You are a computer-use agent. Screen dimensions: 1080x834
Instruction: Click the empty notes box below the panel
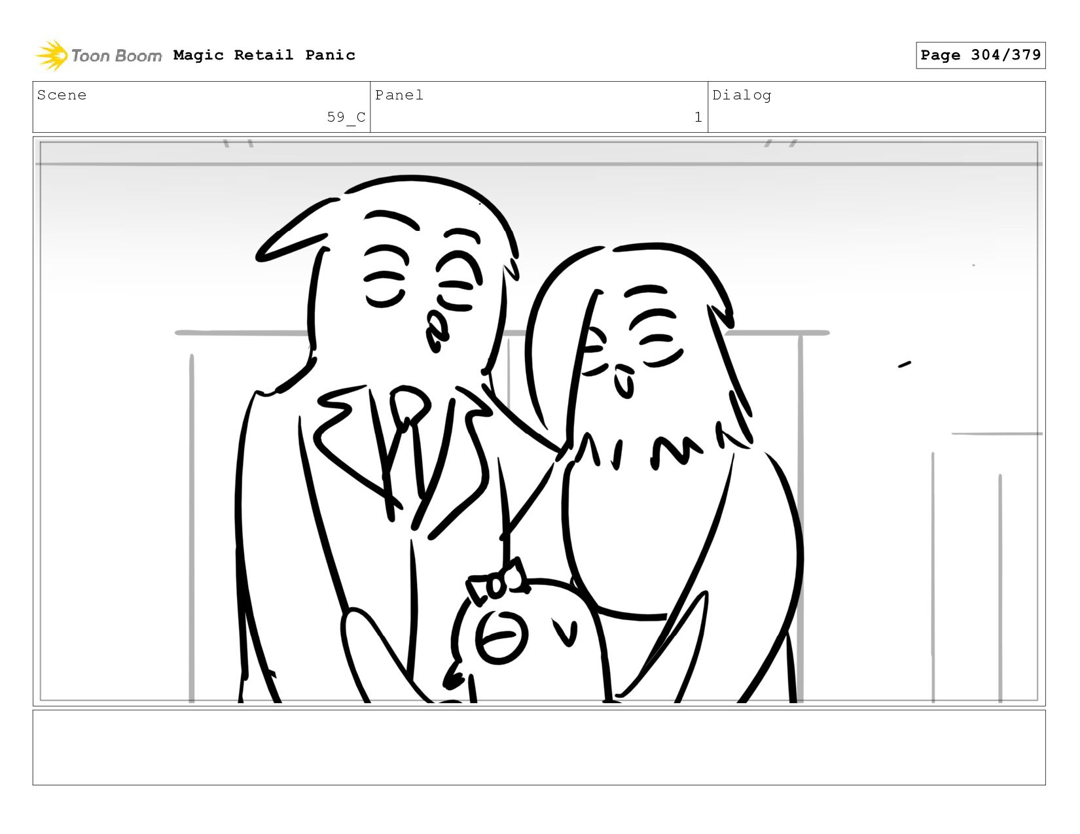(539, 747)
